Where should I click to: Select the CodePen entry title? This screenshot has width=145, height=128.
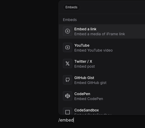tap(82, 94)
